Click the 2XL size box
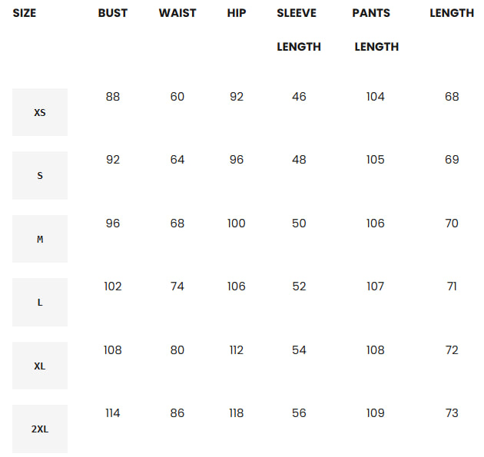The image size is (484, 457). tap(40, 429)
